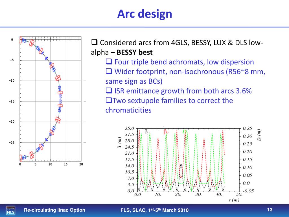Click slide number 13
Image resolution: width=289 pixels, height=217 pixels.
pyautogui.click(x=270, y=210)
